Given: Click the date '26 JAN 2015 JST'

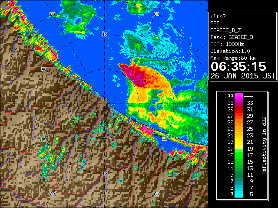Looking at the screenshot, I should 243,76.
